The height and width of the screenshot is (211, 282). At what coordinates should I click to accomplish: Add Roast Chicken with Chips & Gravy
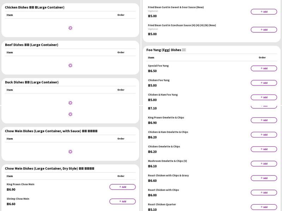tap(264, 178)
